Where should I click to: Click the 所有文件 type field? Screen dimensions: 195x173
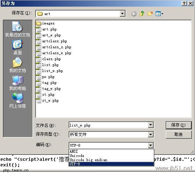(x=108, y=135)
